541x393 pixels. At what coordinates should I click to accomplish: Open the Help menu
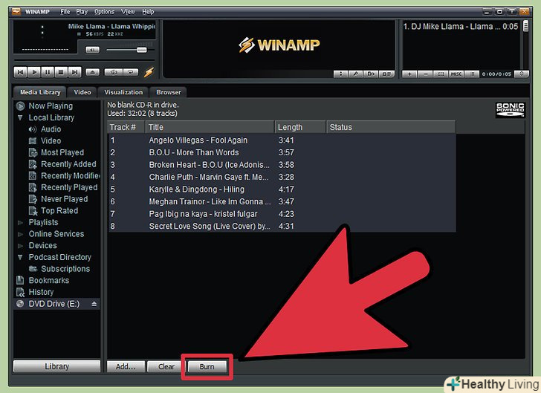click(148, 12)
